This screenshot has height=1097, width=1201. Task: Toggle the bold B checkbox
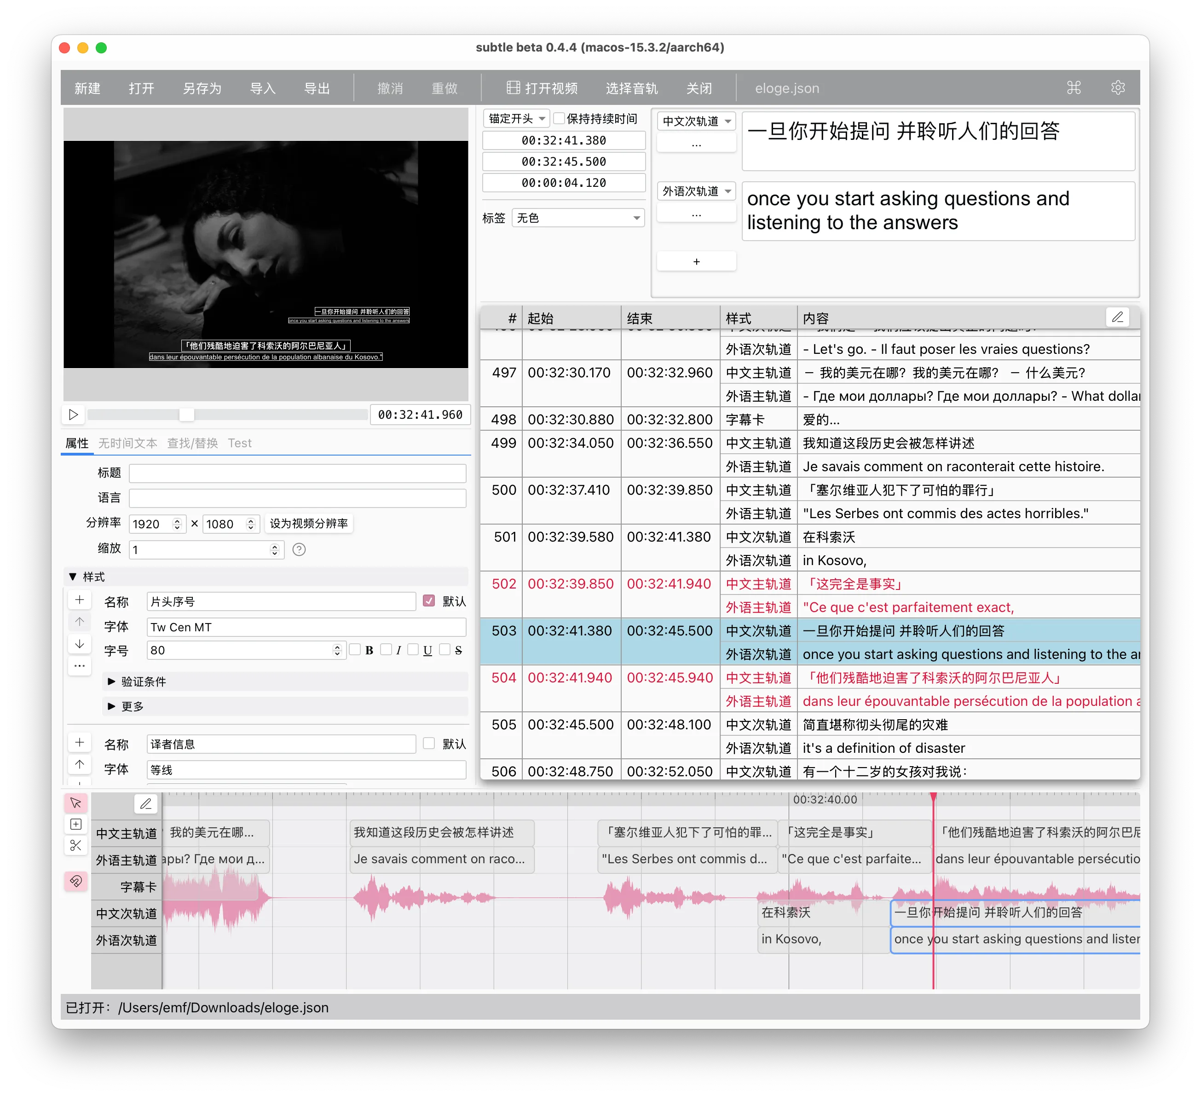point(356,649)
